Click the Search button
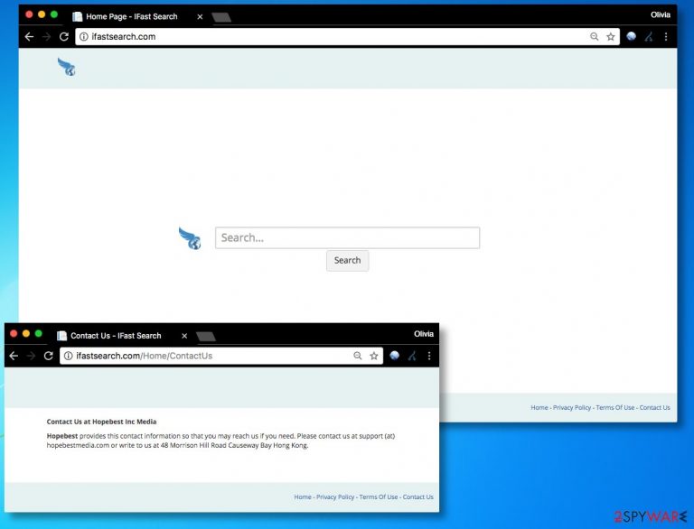Viewport: 694px width, 529px height. pyautogui.click(x=347, y=260)
